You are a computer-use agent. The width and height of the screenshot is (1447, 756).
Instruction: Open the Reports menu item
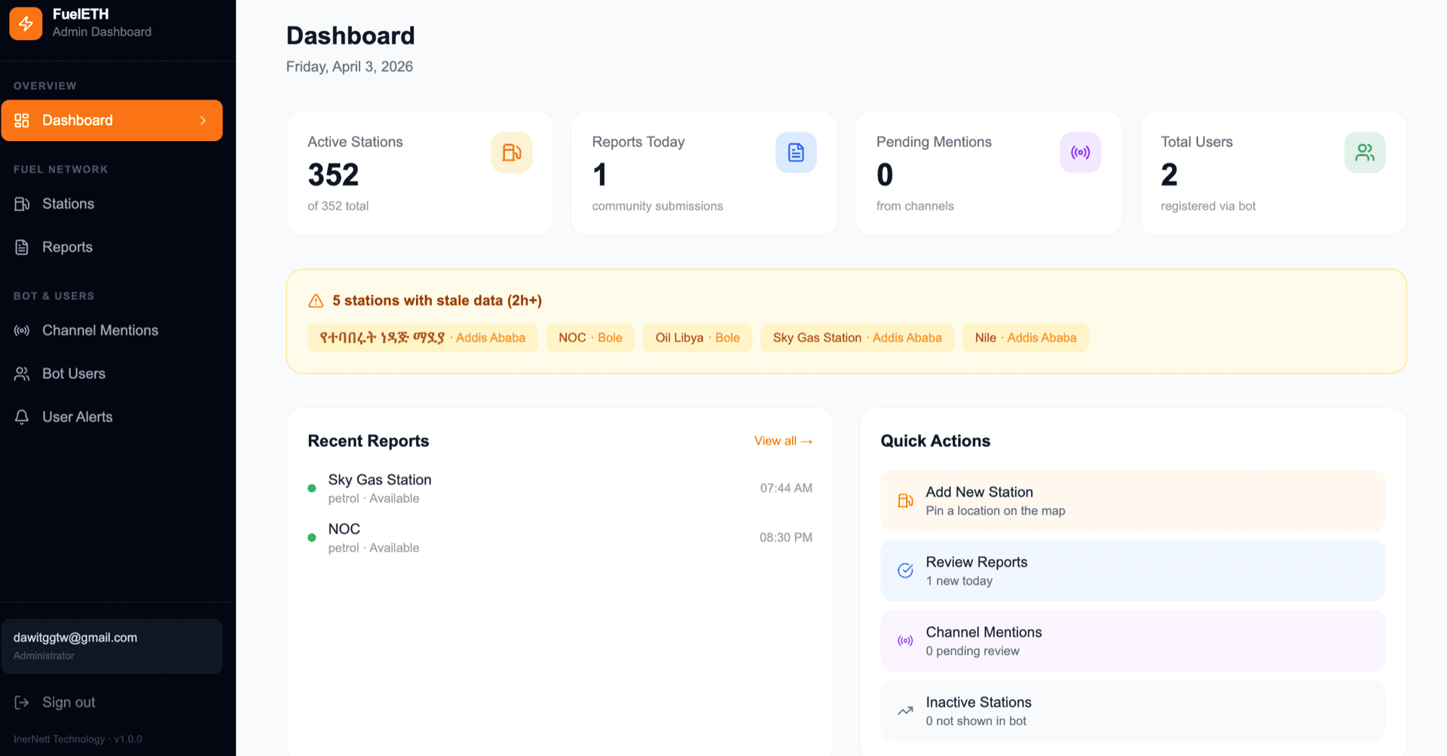(x=112, y=247)
